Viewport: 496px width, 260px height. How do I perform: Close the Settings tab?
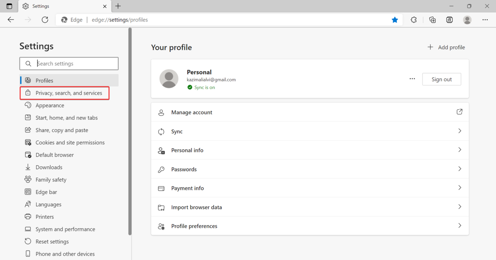click(105, 6)
